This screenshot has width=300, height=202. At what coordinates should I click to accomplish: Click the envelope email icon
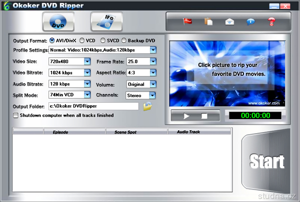coord(229,21)
